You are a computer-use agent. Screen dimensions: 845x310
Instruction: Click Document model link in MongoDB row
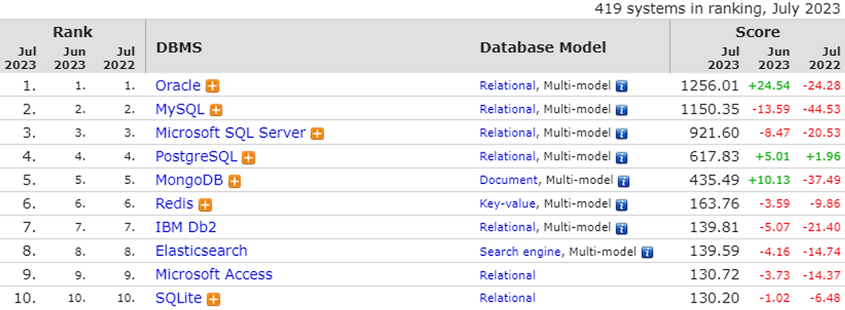pyautogui.click(x=509, y=180)
